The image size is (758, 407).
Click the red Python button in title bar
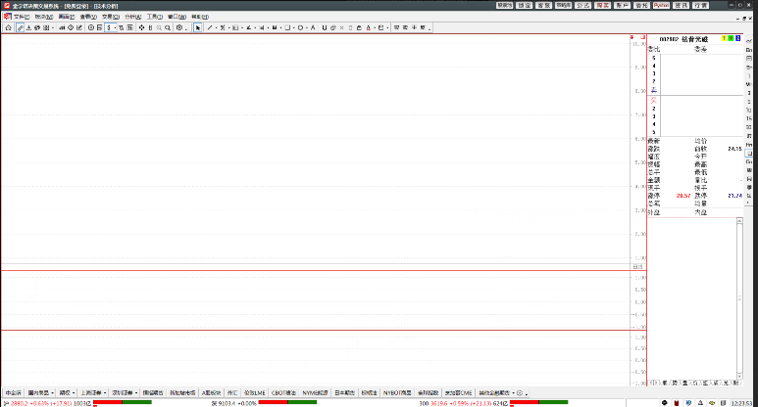[661, 5]
